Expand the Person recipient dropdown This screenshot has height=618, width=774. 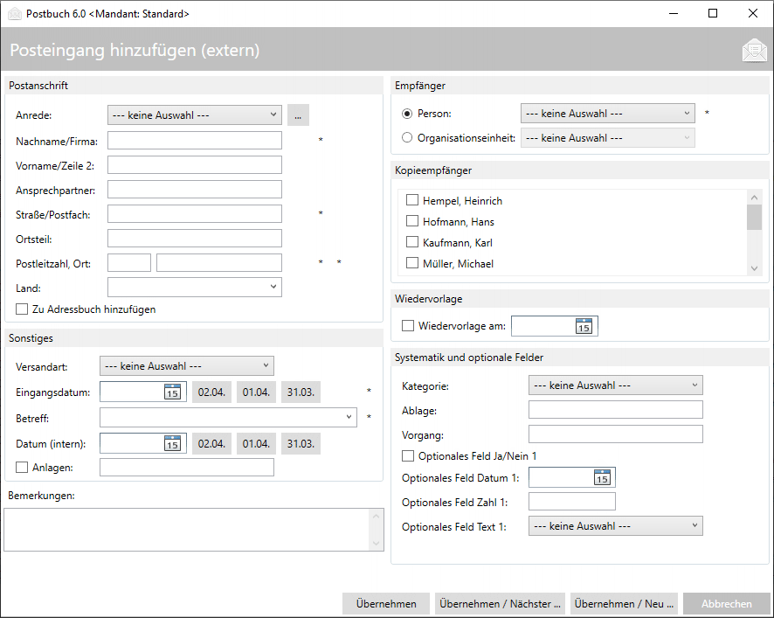click(x=607, y=114)
